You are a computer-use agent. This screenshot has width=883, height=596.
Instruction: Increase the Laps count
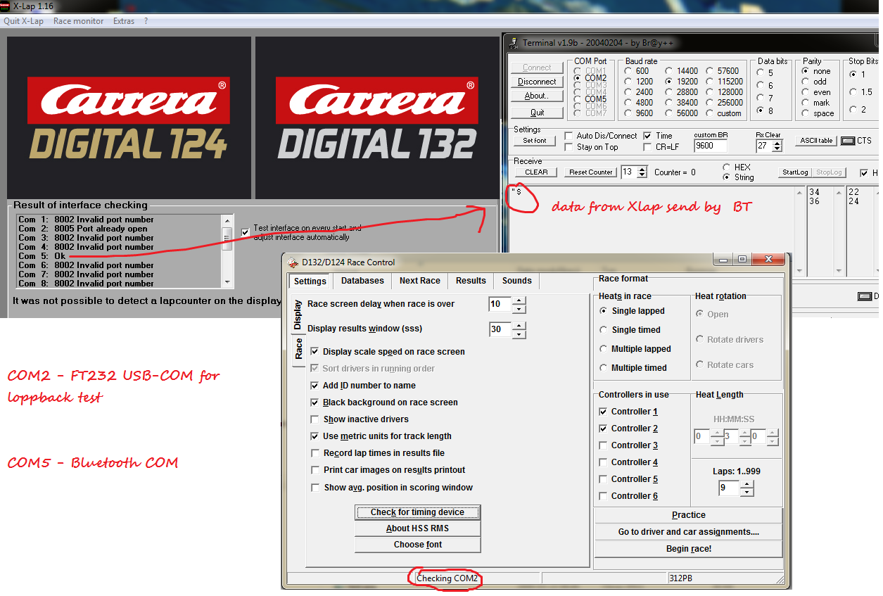pos(747,484)
